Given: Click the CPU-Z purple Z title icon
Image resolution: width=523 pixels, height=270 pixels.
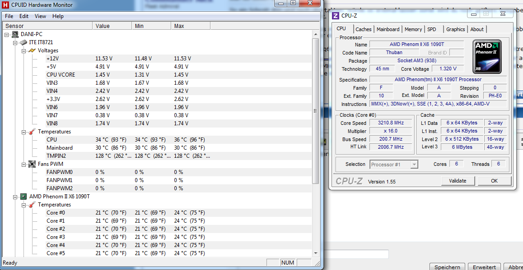Looking at the screenshot, I should (x=336, y=15).
